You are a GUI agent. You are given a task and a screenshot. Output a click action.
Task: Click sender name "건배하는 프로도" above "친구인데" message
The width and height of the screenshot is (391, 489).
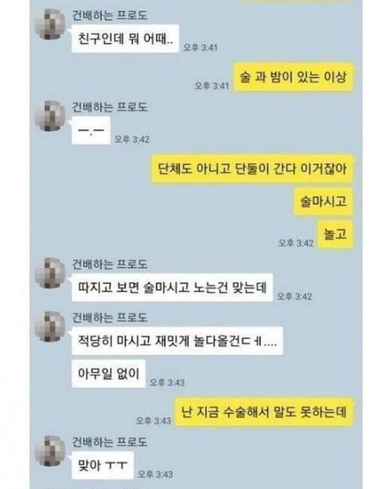click(x=109, y=15)
